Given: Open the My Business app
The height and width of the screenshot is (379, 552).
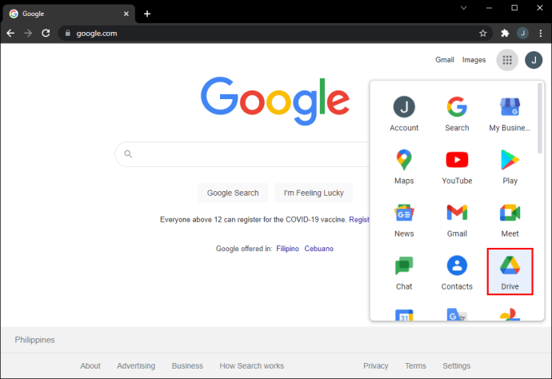Looking at the screenshot, I should (510, 114).
